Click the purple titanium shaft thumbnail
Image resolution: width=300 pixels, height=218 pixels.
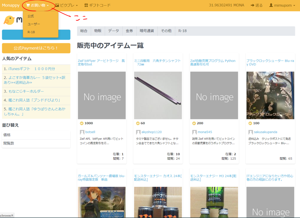click(x=158, y=95)
